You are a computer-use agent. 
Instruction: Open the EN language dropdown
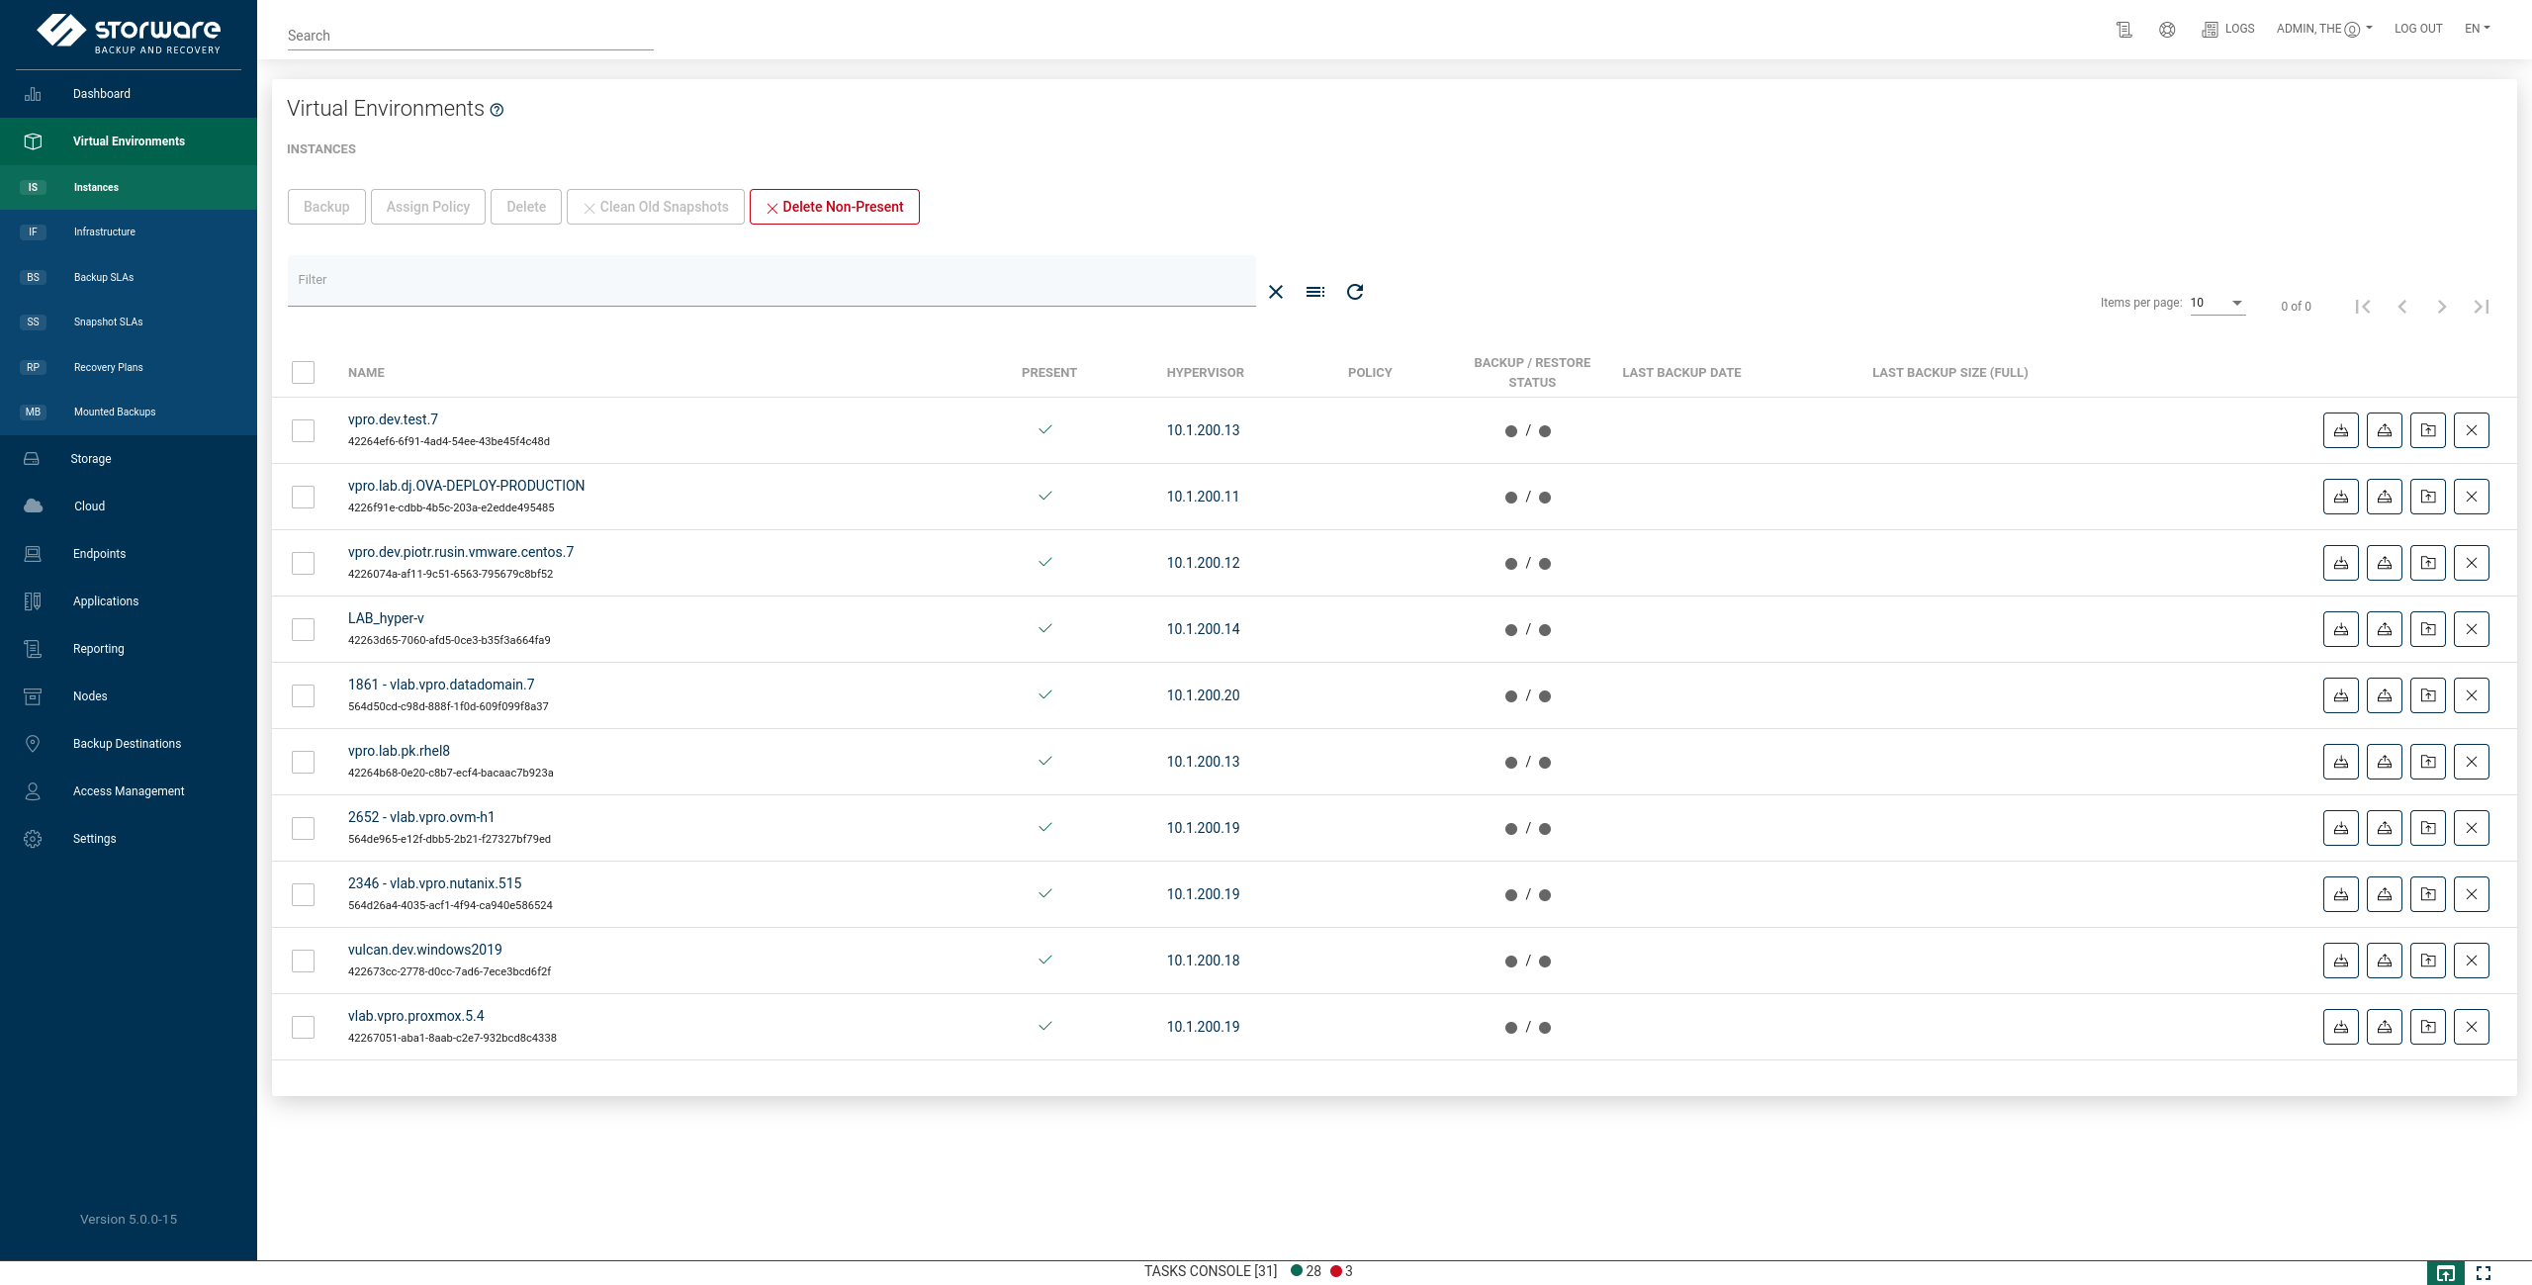tap(2477, 29)
